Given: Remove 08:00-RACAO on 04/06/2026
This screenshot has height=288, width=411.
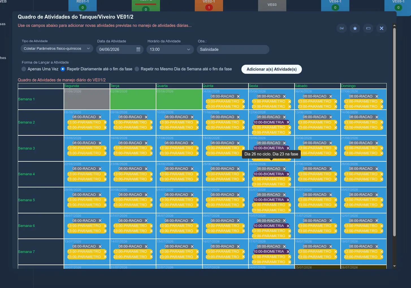Looking at the screenshot, I should tap(238, 96).
